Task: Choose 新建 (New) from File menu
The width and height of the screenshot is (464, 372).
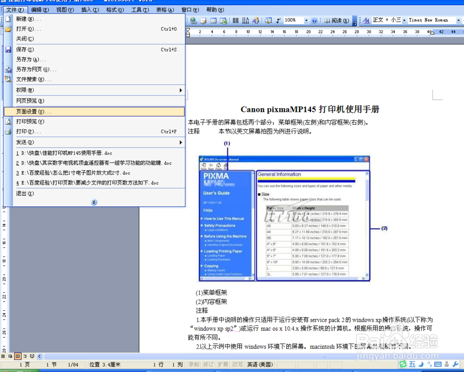Action: [x=94, y=19]
